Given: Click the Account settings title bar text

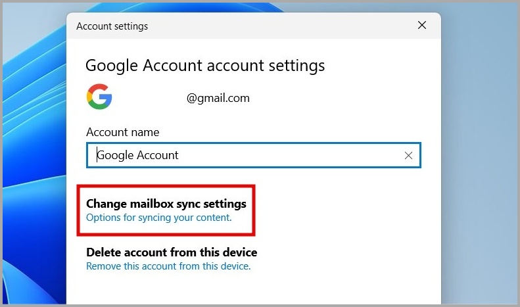Looking at the screenshot, I should click(x=112, y=27).
